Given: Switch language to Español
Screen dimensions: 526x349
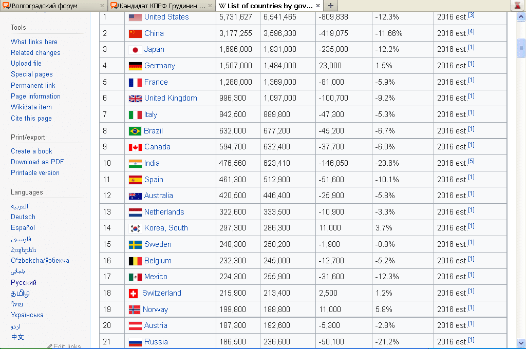Looking at the screenshot, I should (x=23, y=228).
